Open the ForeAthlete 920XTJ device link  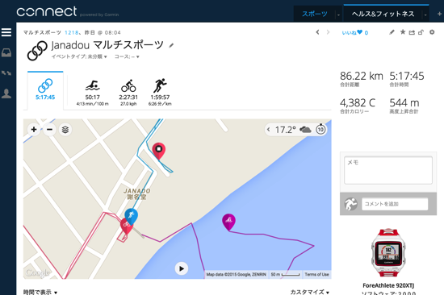pos(388,285)
